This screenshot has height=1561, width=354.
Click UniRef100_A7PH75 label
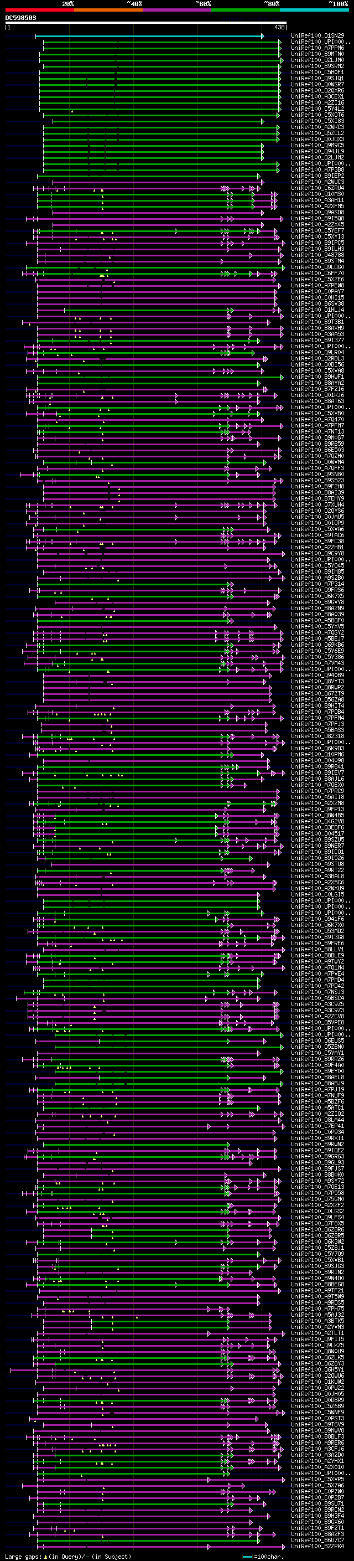[x=317, y=1308]
